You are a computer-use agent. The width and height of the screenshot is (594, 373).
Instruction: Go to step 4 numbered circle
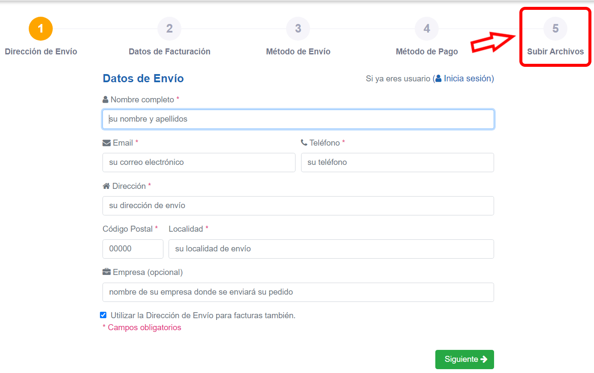tap(427, 29)
